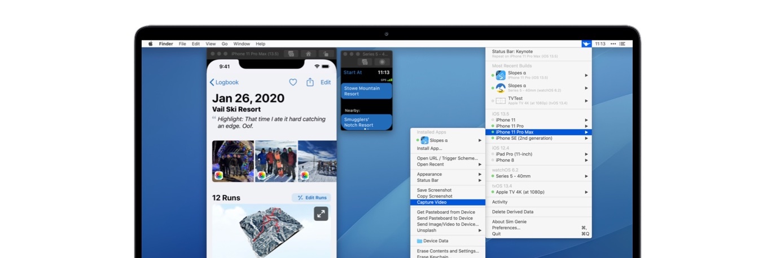Click Slopes α icon under Installed Apps
This screenshot has width=776, height=258.
coord(424,140)
